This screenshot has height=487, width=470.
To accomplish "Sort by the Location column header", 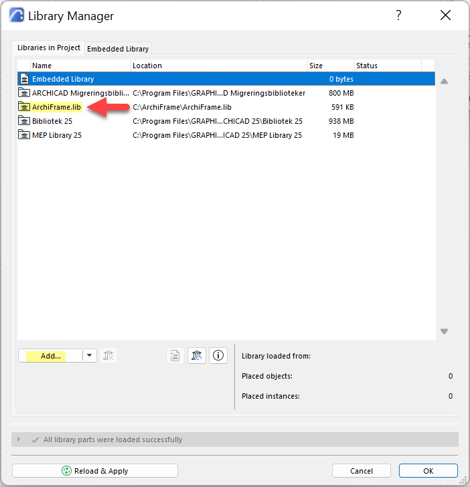I will pos(219,66).
